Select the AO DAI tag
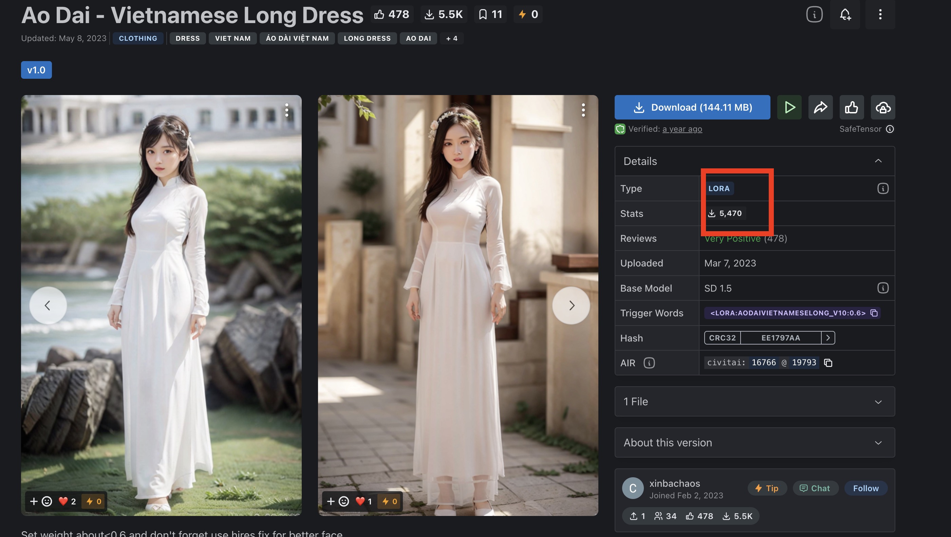This screenshot has height=537, width=951. point(418,38)
